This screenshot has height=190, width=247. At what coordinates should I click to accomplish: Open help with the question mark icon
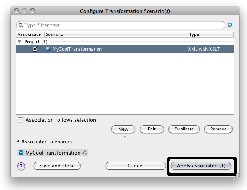click(x=21, y=166)
